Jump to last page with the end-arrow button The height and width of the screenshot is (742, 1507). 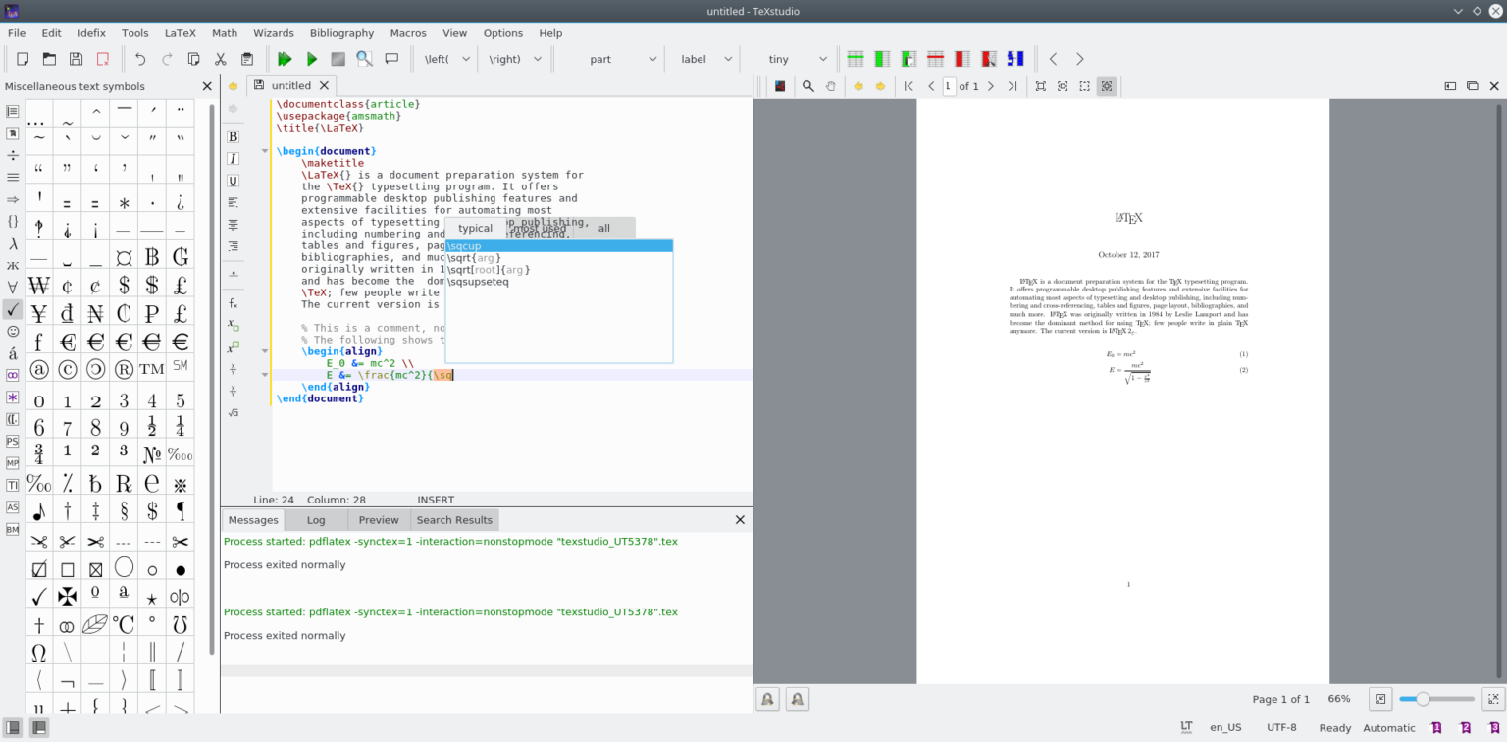coord(1012,86)
